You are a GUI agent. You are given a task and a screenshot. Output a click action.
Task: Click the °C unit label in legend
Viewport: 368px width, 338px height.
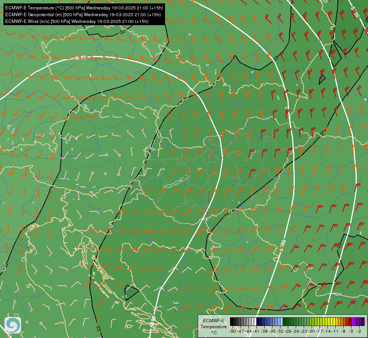(214, 333)
